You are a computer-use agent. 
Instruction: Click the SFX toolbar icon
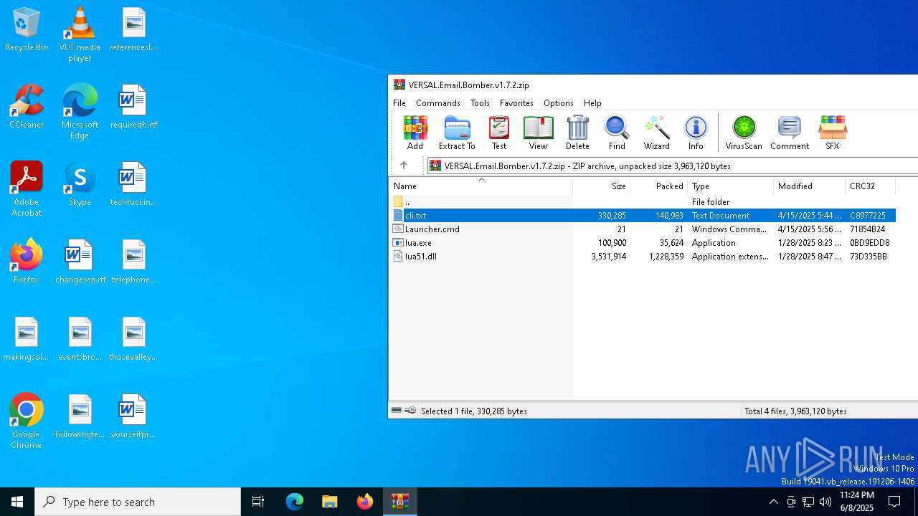832,133
